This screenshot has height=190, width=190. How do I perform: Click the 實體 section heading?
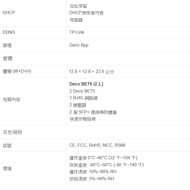8,59
